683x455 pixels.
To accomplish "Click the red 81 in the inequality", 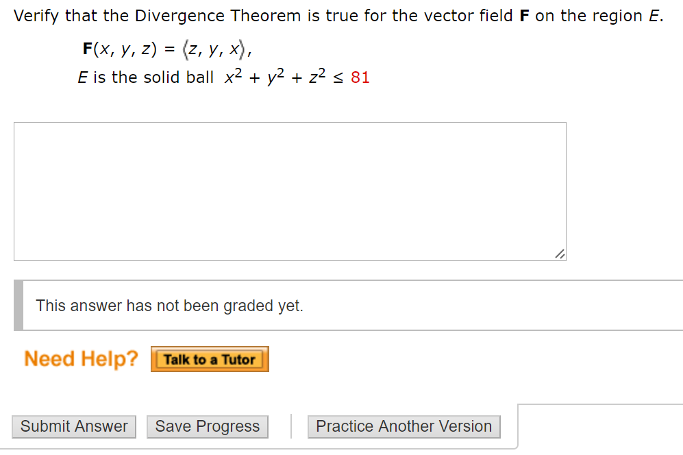I will [361, 77].
